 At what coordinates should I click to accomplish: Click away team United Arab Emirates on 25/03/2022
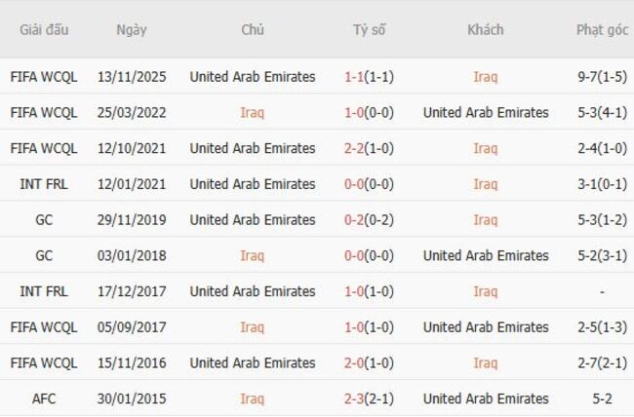coord(486,112)
